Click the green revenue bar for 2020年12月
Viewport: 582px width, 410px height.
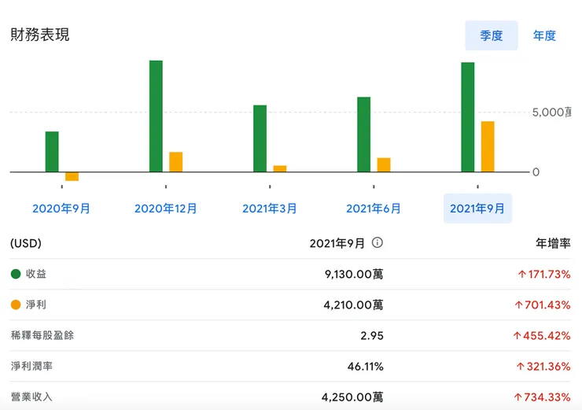pos(156,116)
